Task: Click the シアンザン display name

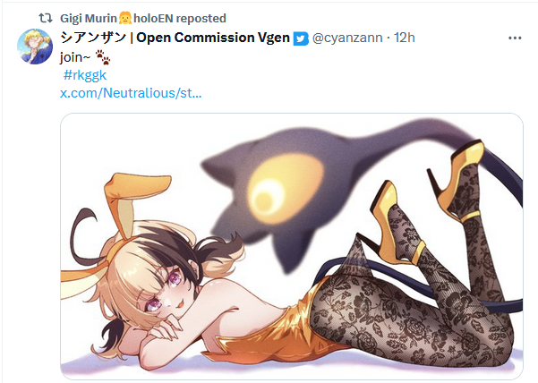Action: pos(93,38)
